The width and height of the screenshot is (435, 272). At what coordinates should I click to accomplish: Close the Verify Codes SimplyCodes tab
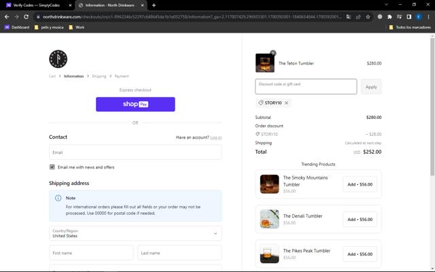(x=70, y=5)
